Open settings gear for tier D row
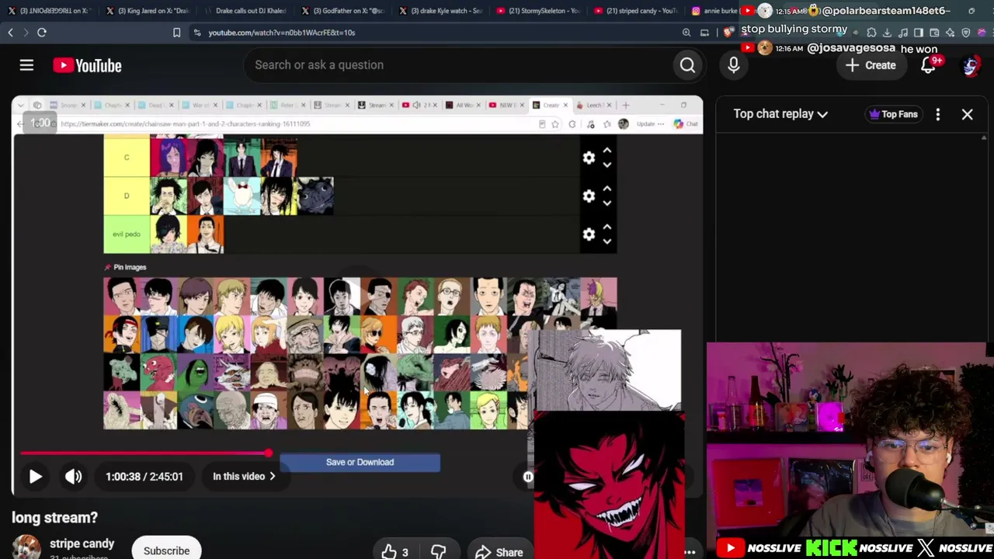 (589, 196)
